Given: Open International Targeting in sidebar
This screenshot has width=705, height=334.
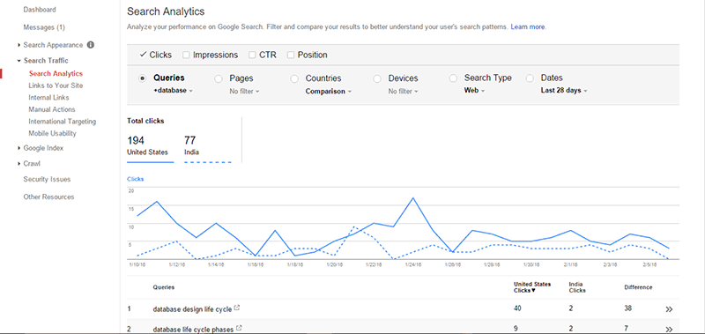Looking at the screenshot, I should click(x=63, y=122).
